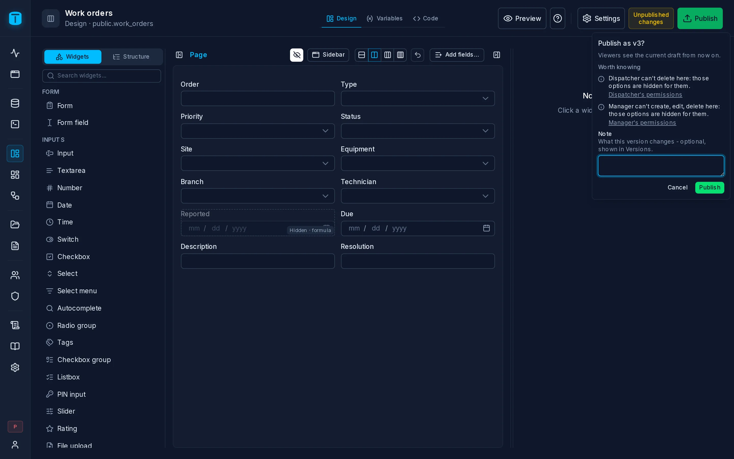Cancel the Publish as v3 popup
734x459 pixels.
pos(677,188)
